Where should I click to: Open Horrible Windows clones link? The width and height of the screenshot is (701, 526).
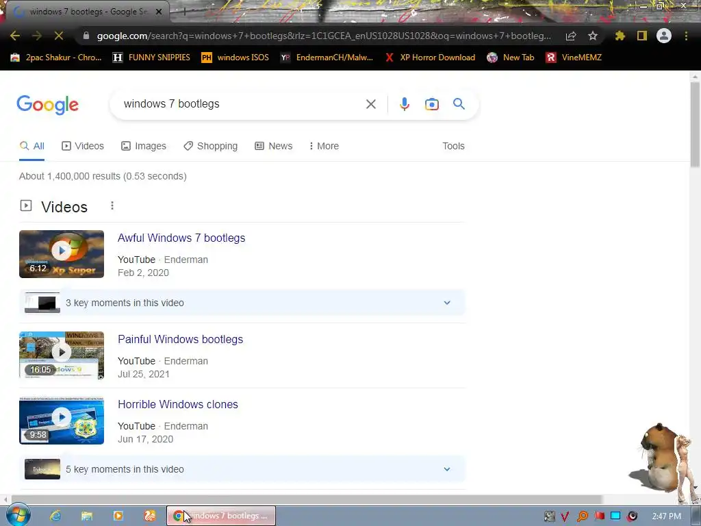tap(178, 404)
